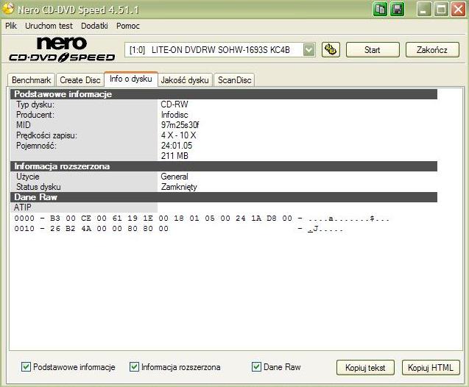Click the Użycie label
Screen dimensions: 469x387
click(27, 177)
